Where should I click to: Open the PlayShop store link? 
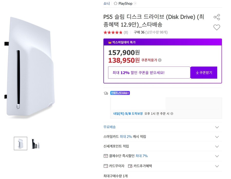(125, 3)
